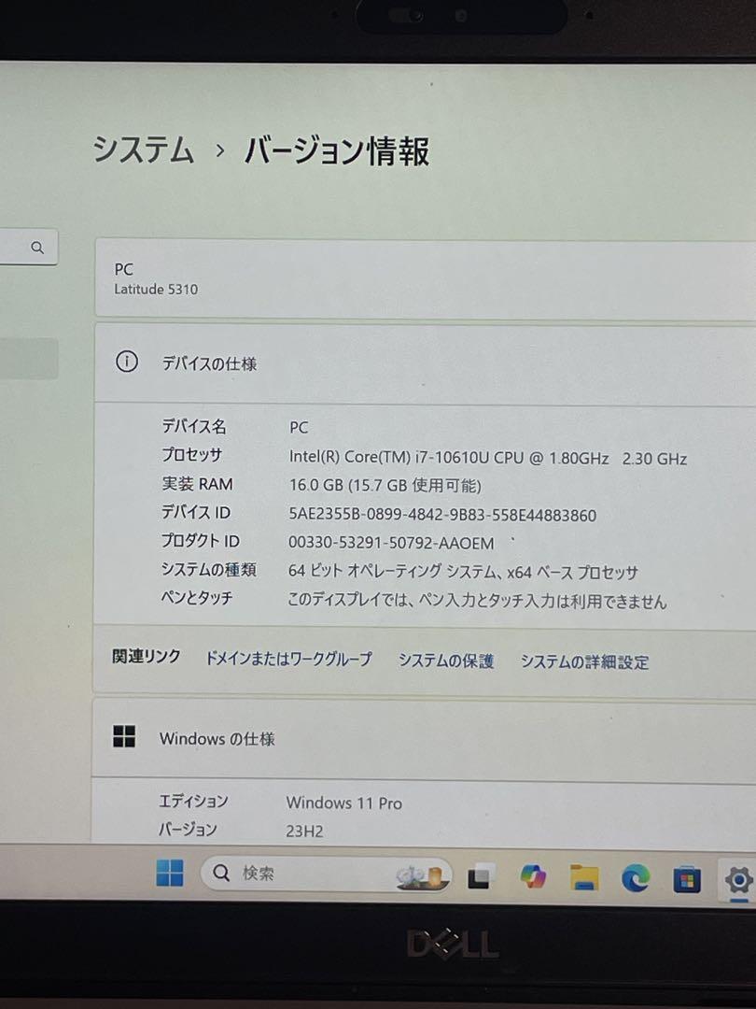Click the taskbar 検索 search box
This screenshot has height=1009, width=756.
326,874
